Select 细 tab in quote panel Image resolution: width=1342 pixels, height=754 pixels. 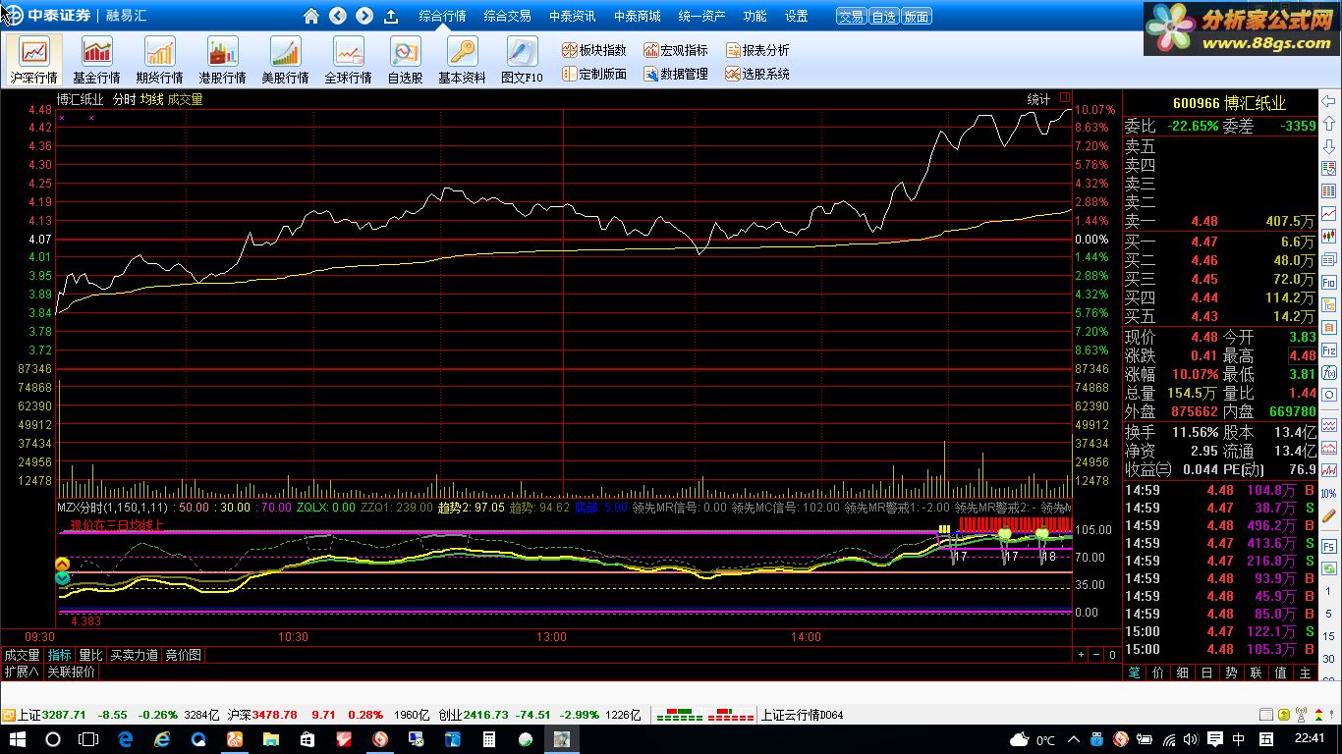[1183, 673]
